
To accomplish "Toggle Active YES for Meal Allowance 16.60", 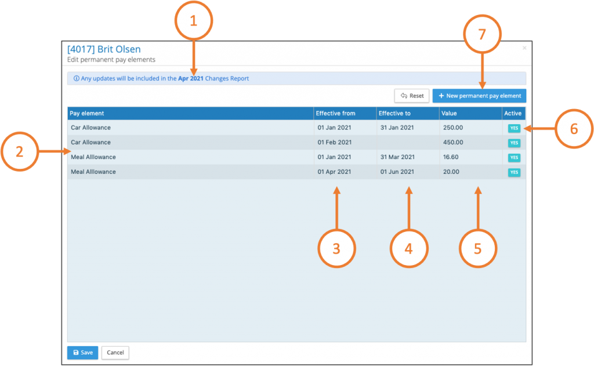I will tap(514, 157).
